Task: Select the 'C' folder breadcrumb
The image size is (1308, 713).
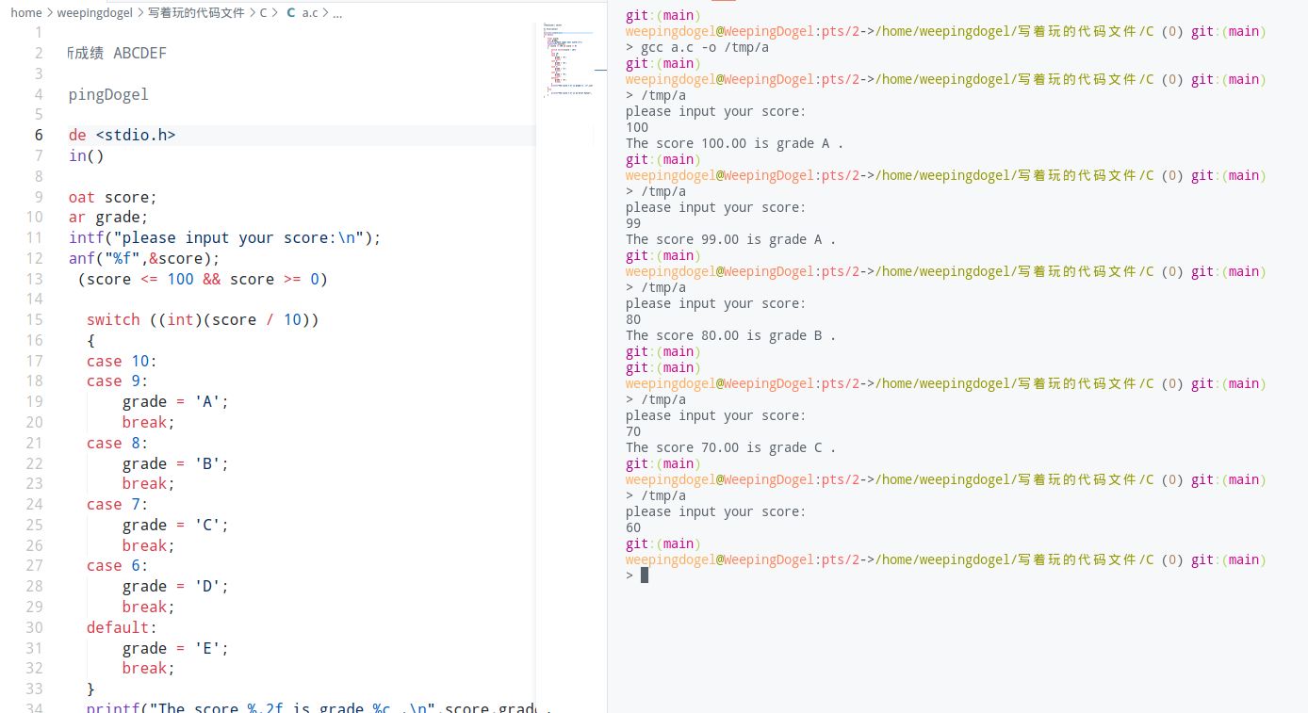Action: [264, 13]
